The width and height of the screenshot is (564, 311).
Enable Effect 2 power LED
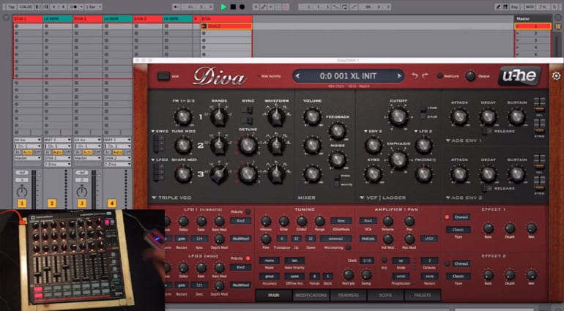click(447, 263)
